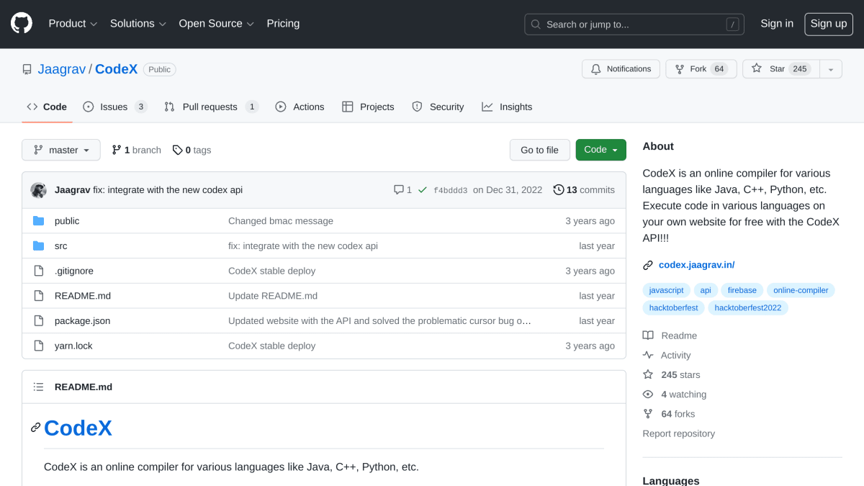Open the codex.jaagrav.in website link
This screenshot has width=864, height=486.
click(x=696, y=265)
